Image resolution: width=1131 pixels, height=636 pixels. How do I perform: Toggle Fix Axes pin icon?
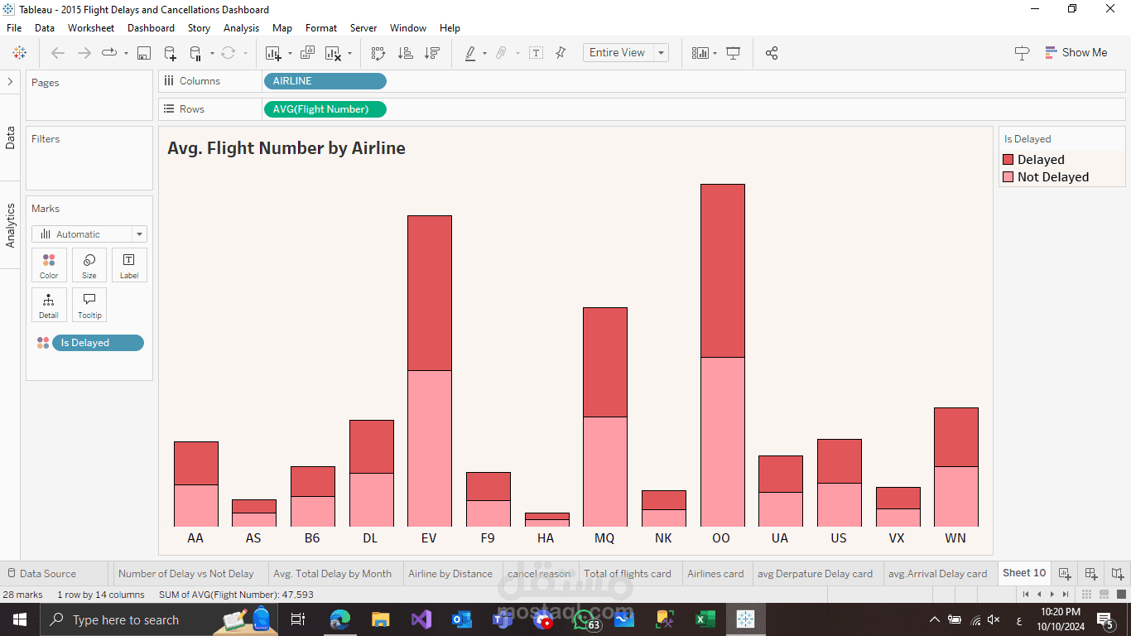click(x=561, y=53)
